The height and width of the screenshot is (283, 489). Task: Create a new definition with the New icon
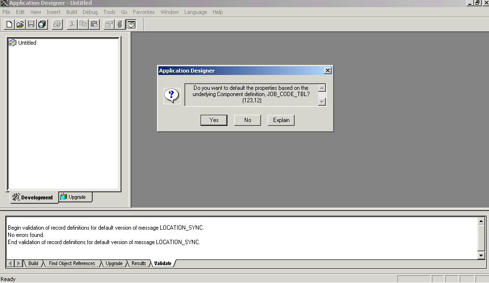pyautogui.click(x=8, y=24)
